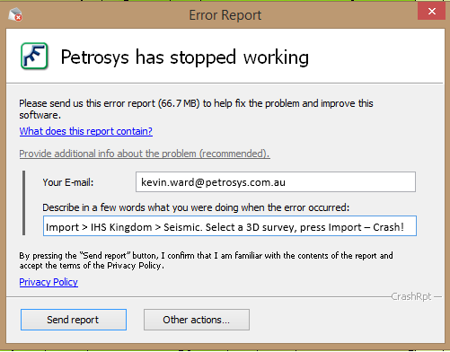The image size is (450, 352).
Task: Click the 'Describe in a few words' label
Action: [196, 207]
